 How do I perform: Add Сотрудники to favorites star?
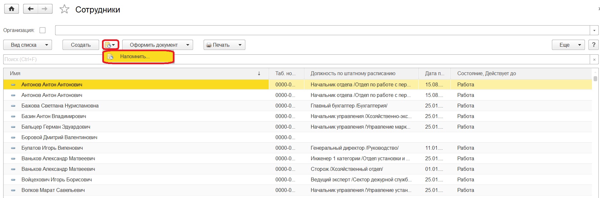pyautogui.click(x=64, y=9)
